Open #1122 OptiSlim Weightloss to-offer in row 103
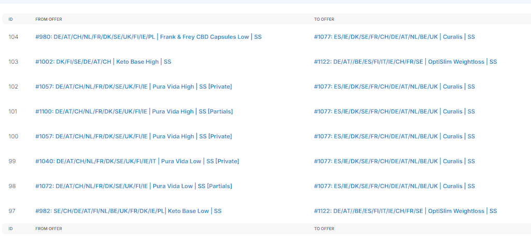Viewport: 531px width, 241px height. click(x=405, y=62)
